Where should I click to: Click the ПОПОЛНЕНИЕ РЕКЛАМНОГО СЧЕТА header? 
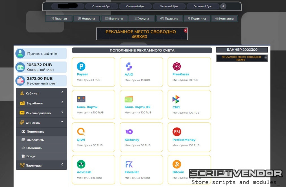pyautogui.click(x=142, y=50)
